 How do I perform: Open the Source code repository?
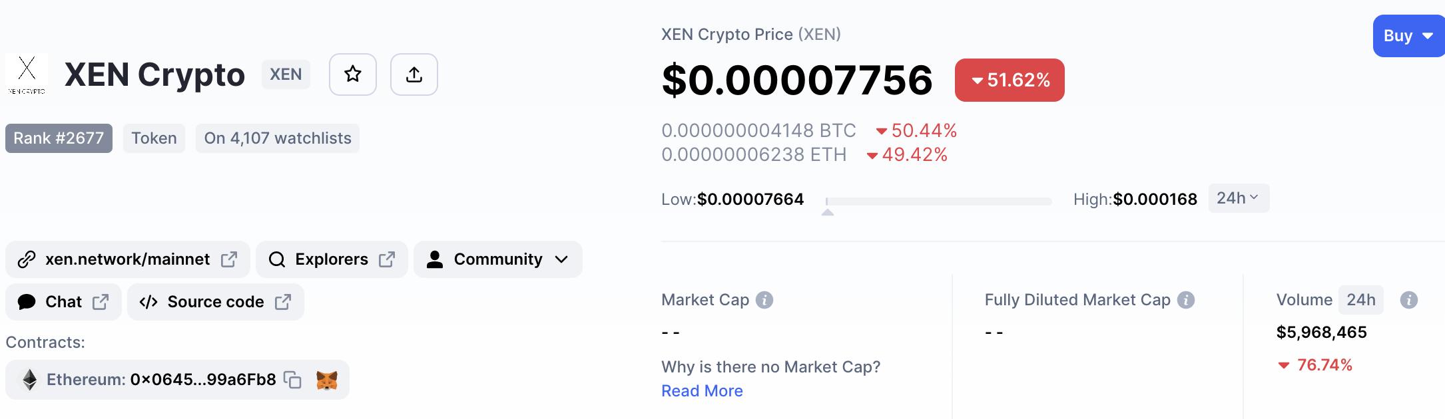[x=214, y=301]
